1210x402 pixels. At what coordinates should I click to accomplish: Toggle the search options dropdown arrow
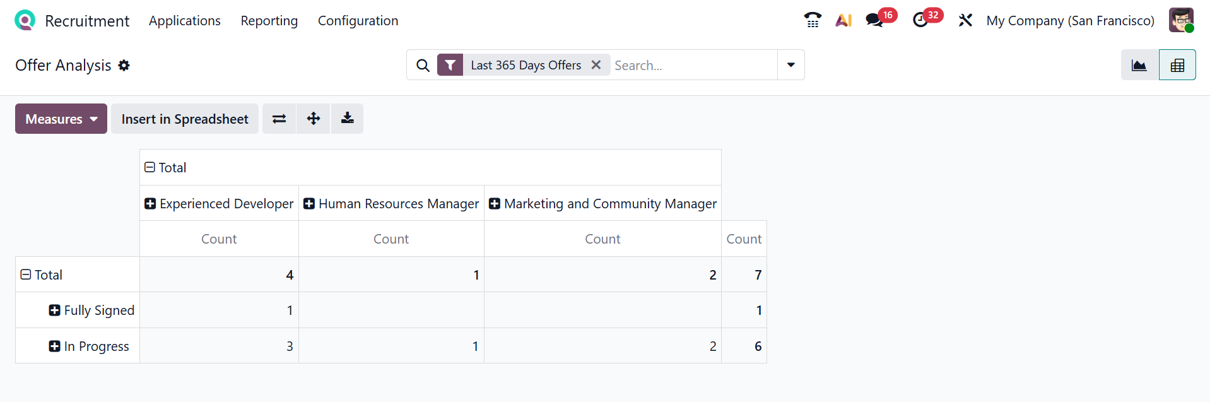(x=790, y=65)
